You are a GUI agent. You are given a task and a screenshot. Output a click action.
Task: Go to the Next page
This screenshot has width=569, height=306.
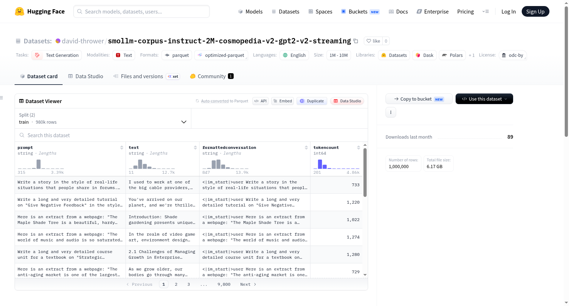[x=248, y=284]
